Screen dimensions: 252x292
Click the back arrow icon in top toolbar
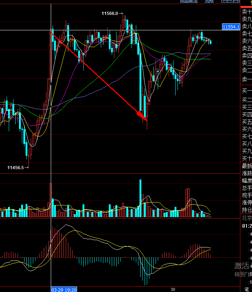pyautogui.click(x=224, y=1)
